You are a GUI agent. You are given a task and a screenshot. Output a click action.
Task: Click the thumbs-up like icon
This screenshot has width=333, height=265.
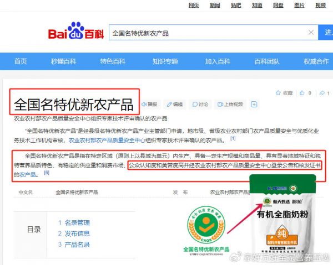302,93
